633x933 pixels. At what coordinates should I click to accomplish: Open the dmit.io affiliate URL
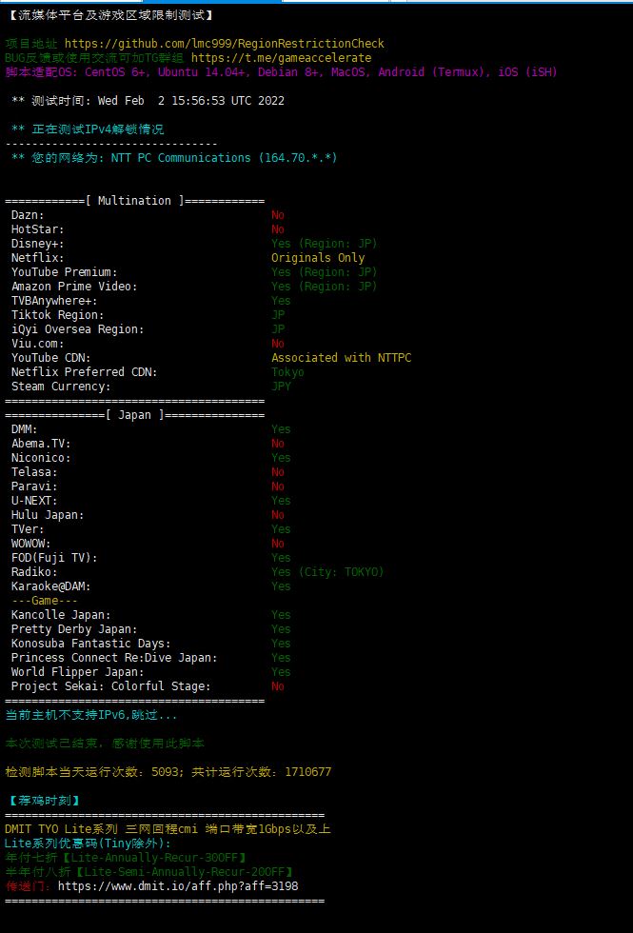pos(179,886)
